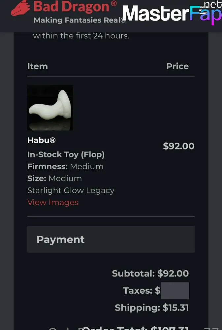Click the Making Fantasies Real tagline

(80, 20)
